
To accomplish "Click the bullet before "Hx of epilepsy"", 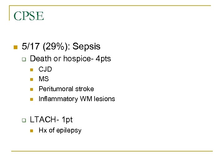I will coord(31,131).
